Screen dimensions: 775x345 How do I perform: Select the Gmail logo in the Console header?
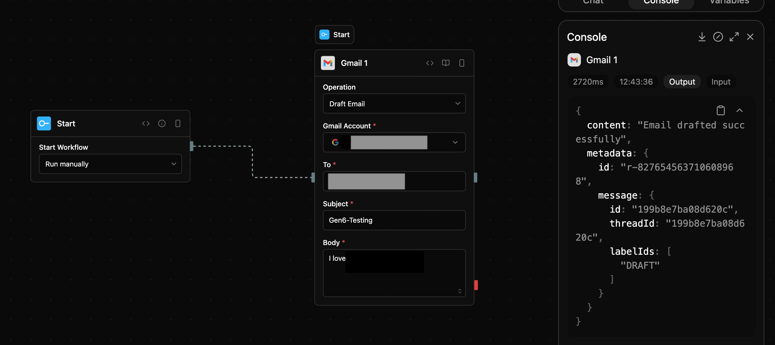574,60
